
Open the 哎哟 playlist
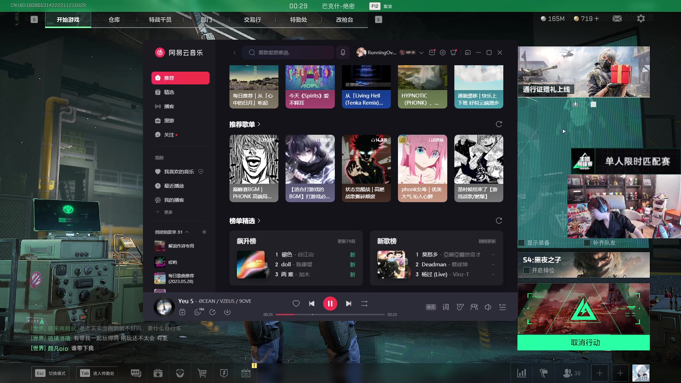coord(181,262)
